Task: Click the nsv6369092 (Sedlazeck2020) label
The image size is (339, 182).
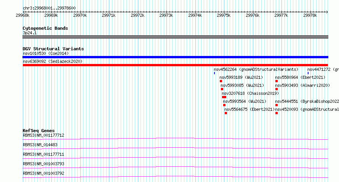Action: (53, 61)
